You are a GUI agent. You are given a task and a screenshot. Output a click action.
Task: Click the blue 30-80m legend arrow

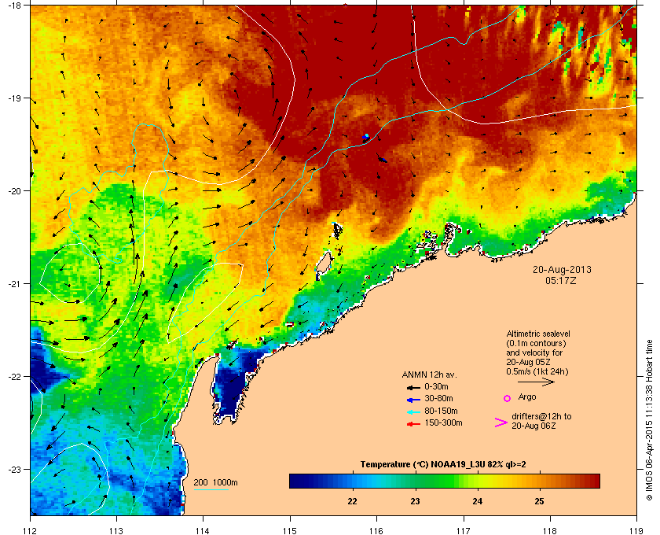pos(414,399)
